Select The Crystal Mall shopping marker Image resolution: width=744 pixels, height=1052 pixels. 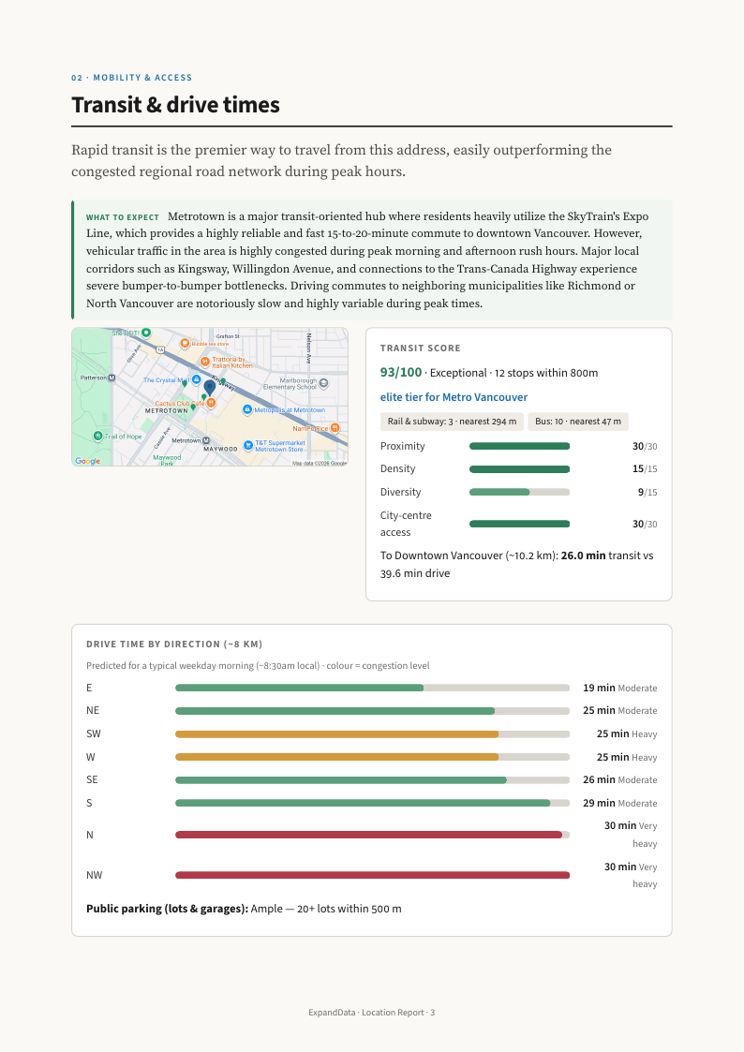(x=197, y=379)
